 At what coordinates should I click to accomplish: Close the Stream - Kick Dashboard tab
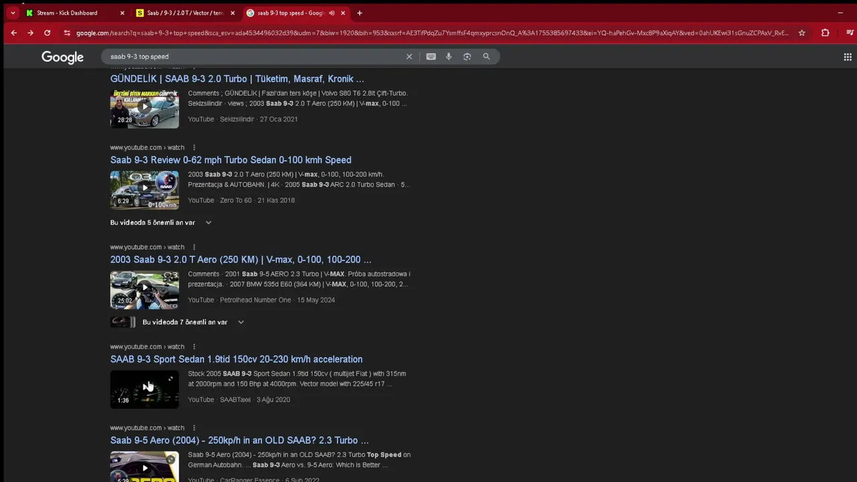pyautogui.click(x=122, y=13)
